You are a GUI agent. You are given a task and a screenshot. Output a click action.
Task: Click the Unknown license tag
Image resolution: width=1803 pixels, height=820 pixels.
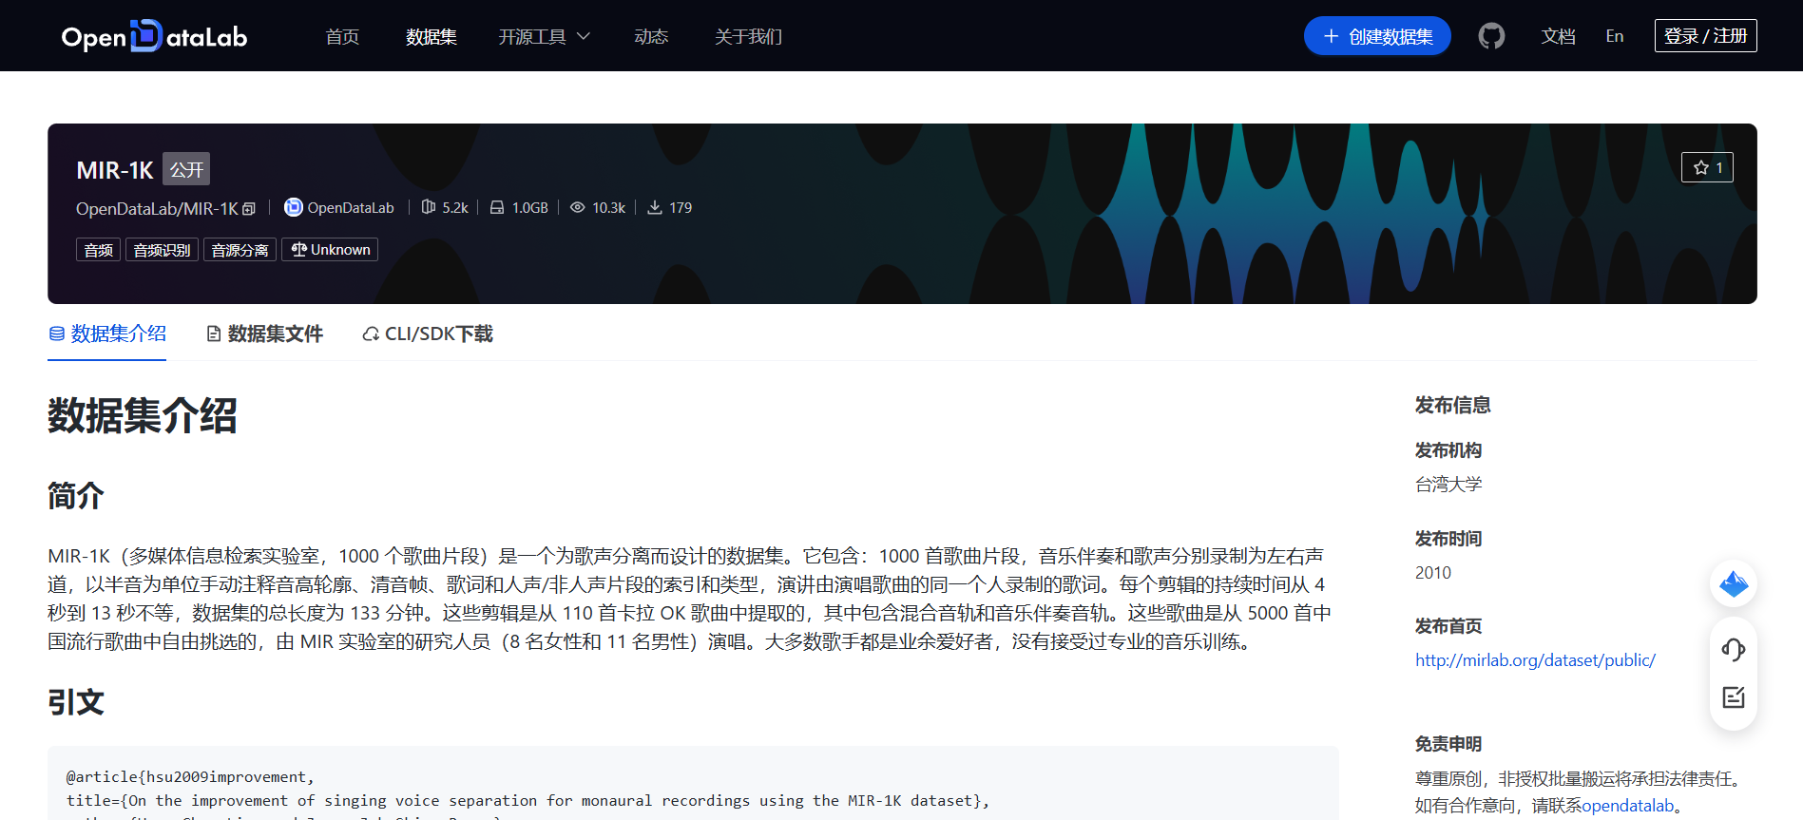(x=330, y=250)
